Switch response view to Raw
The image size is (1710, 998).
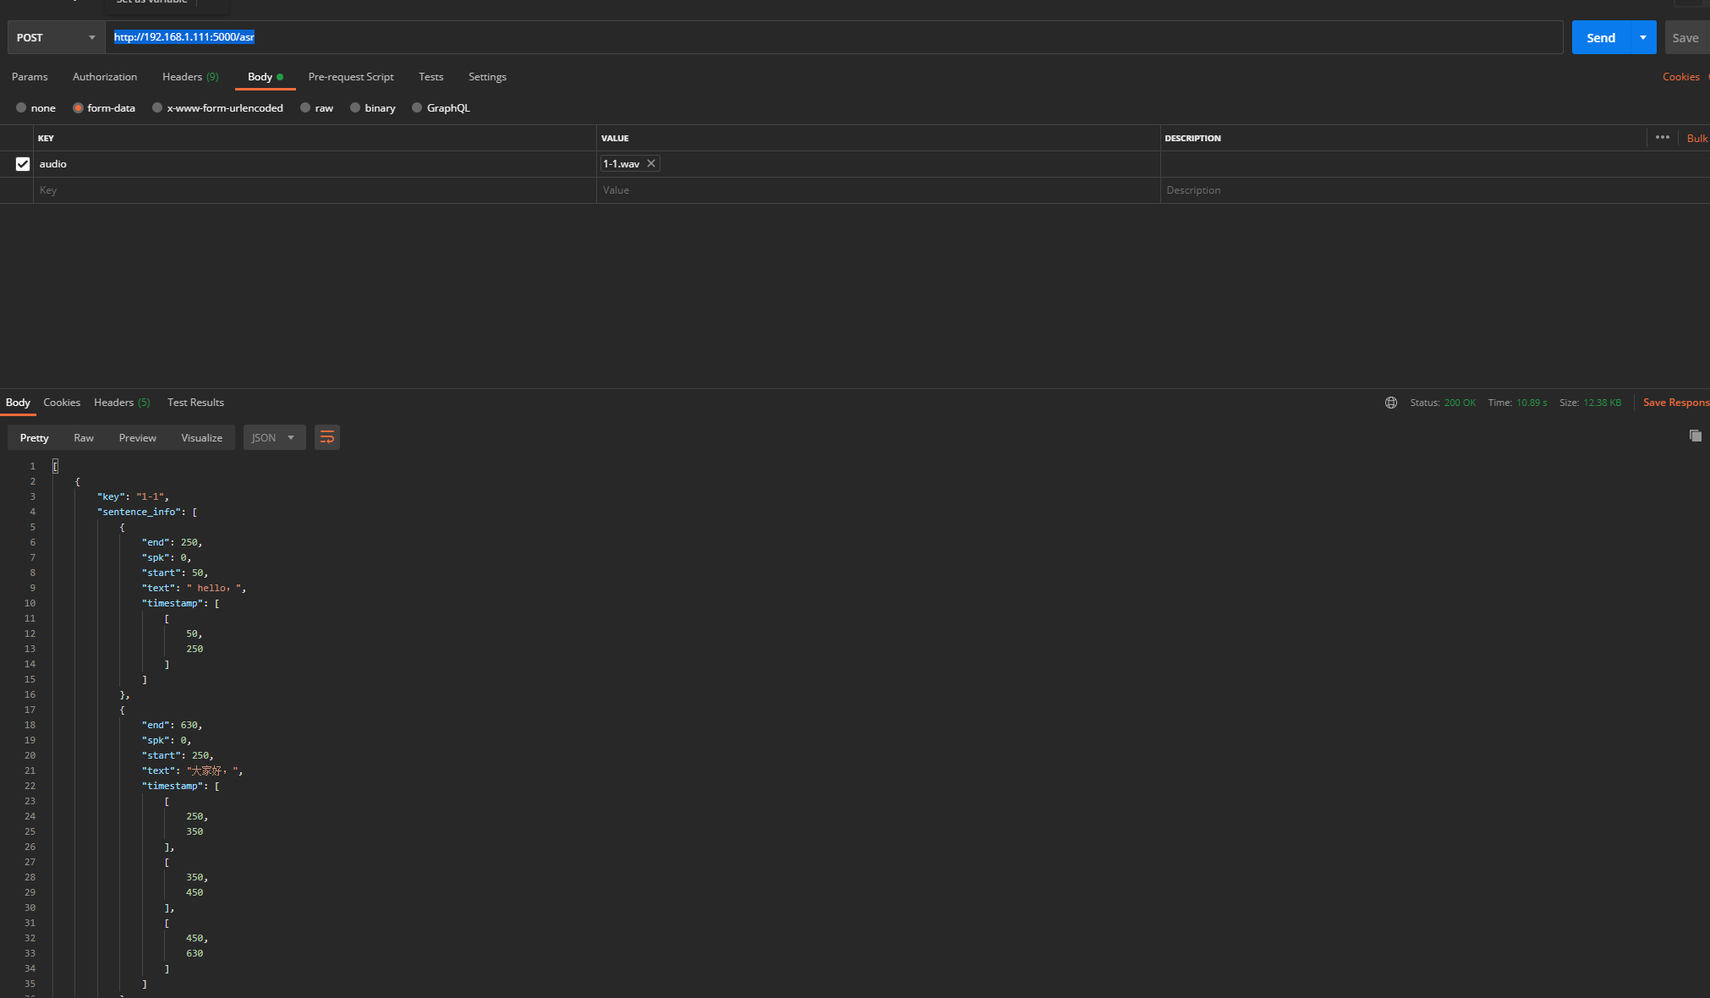click(x=84, y=437)
